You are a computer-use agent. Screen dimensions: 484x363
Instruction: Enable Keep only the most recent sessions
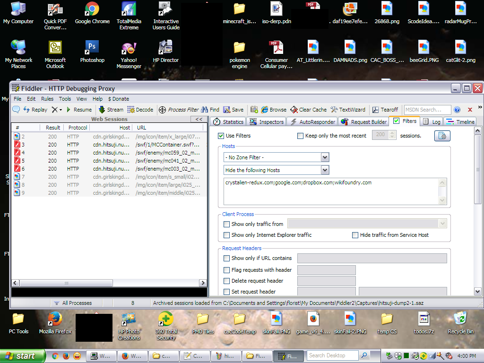(x=300, y=136)
